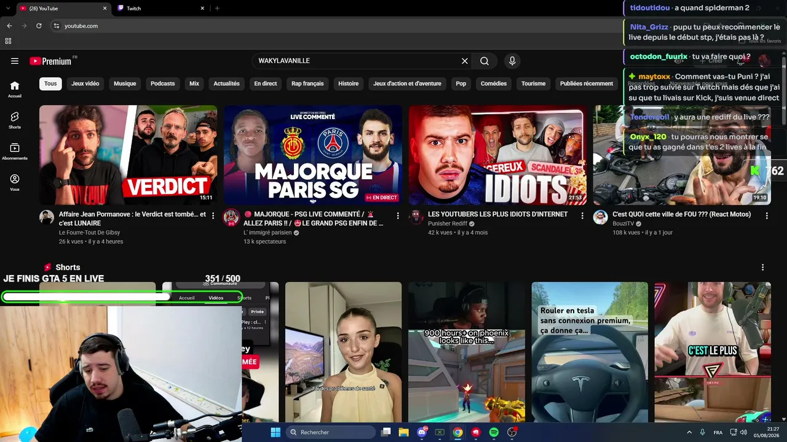
Task: Start voice search with microphone icon
Action: tap(512, 61)
